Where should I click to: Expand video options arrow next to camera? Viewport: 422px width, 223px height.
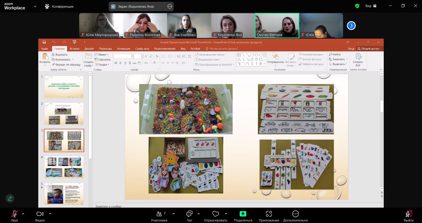coord(50,214)
